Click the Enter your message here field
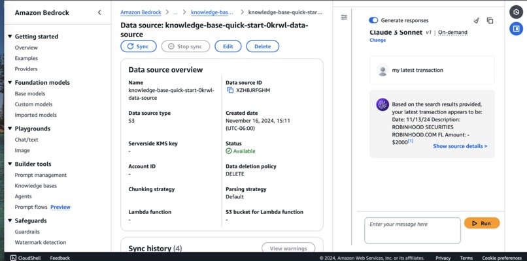 pos(413,230)
